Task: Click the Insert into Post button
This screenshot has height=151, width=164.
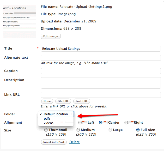Action: tap(54, 142)
